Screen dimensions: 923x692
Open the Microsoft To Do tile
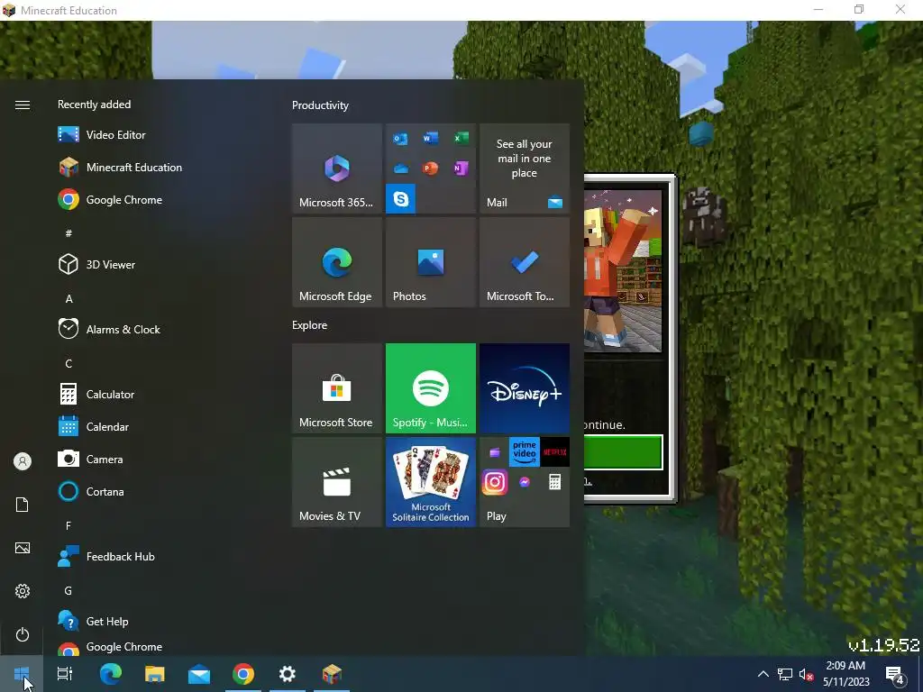pos(525,262)
